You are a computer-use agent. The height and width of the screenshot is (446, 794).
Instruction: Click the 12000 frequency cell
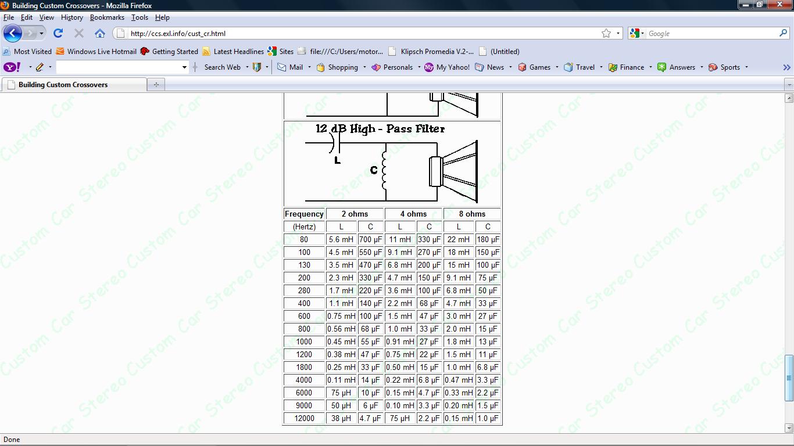304,418
